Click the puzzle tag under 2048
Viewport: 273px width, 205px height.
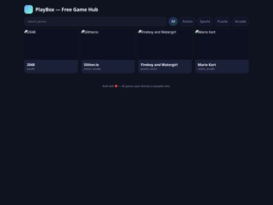[31, 69]
